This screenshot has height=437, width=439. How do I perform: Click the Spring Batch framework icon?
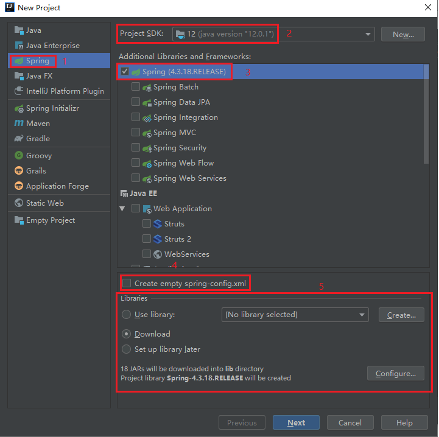(147, 88)
